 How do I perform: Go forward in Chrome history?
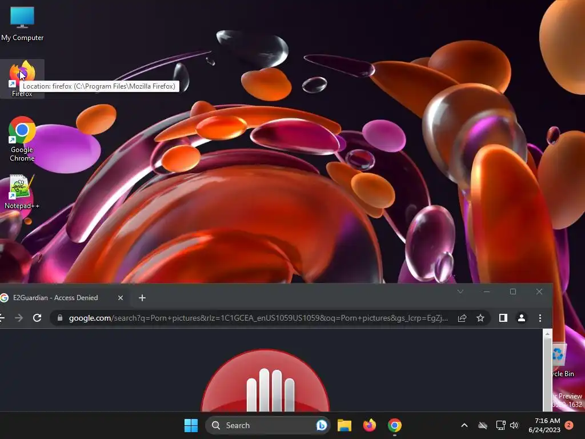pyautogui.click(x=19, y=318)
